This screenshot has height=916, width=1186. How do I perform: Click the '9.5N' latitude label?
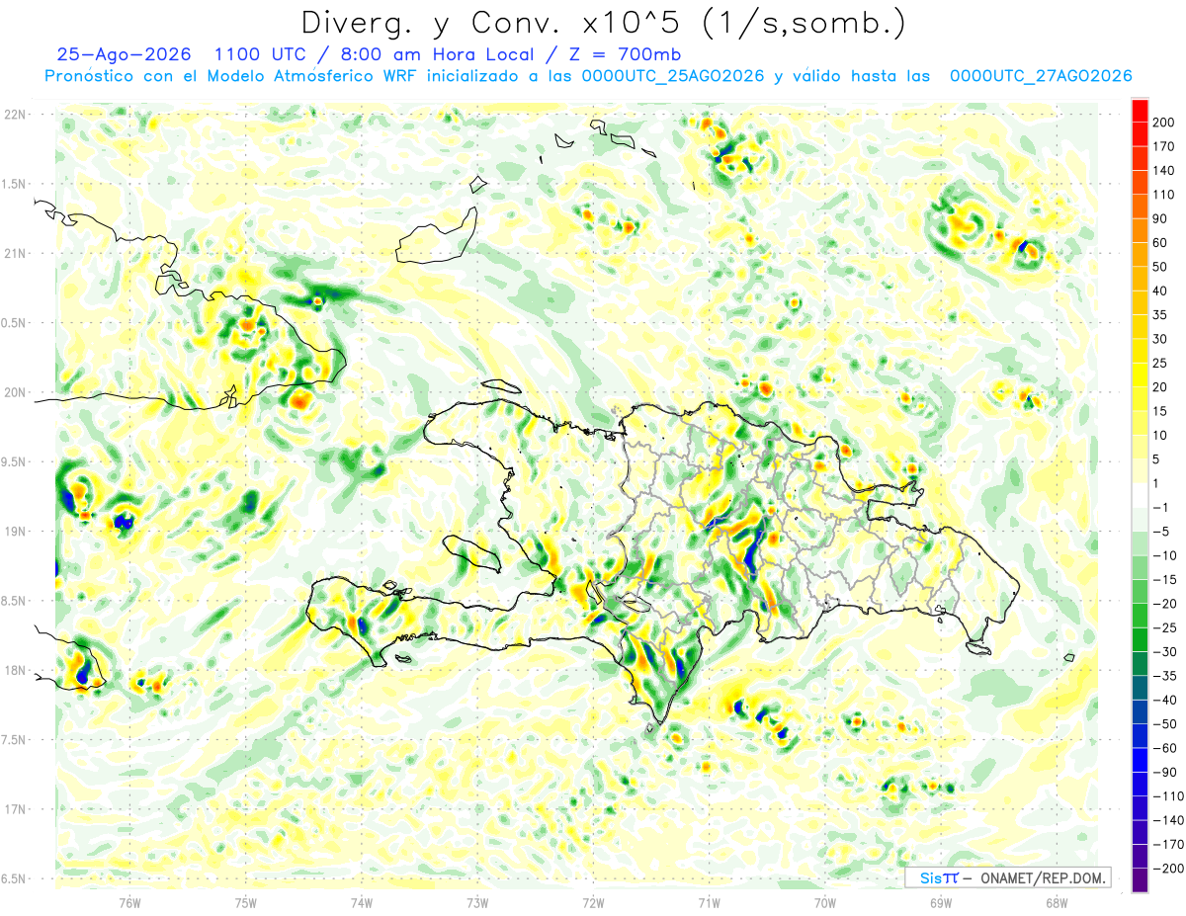click(14, 461)
